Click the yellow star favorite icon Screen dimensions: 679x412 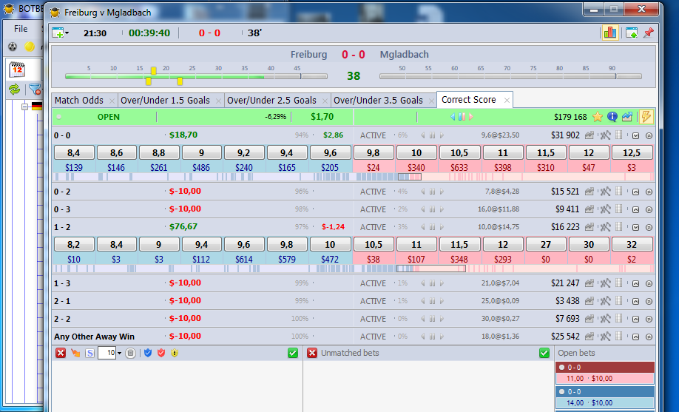598,117
